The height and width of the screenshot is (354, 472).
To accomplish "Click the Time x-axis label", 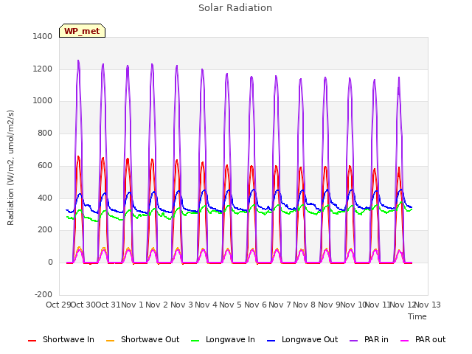I will (x=417, y=316).
